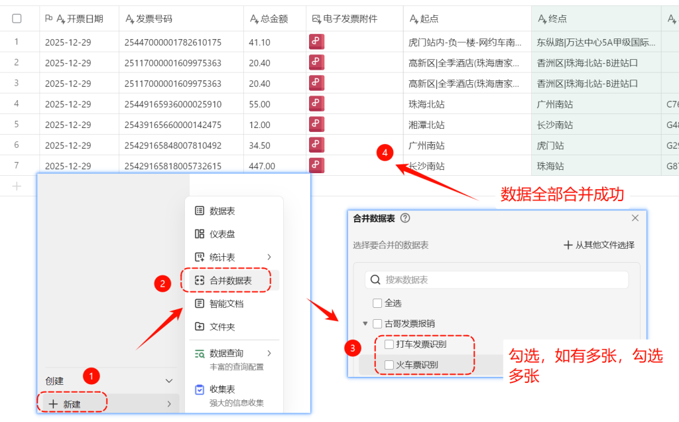Check the 火车票识别 checkbox

click(x=389, y=365)
